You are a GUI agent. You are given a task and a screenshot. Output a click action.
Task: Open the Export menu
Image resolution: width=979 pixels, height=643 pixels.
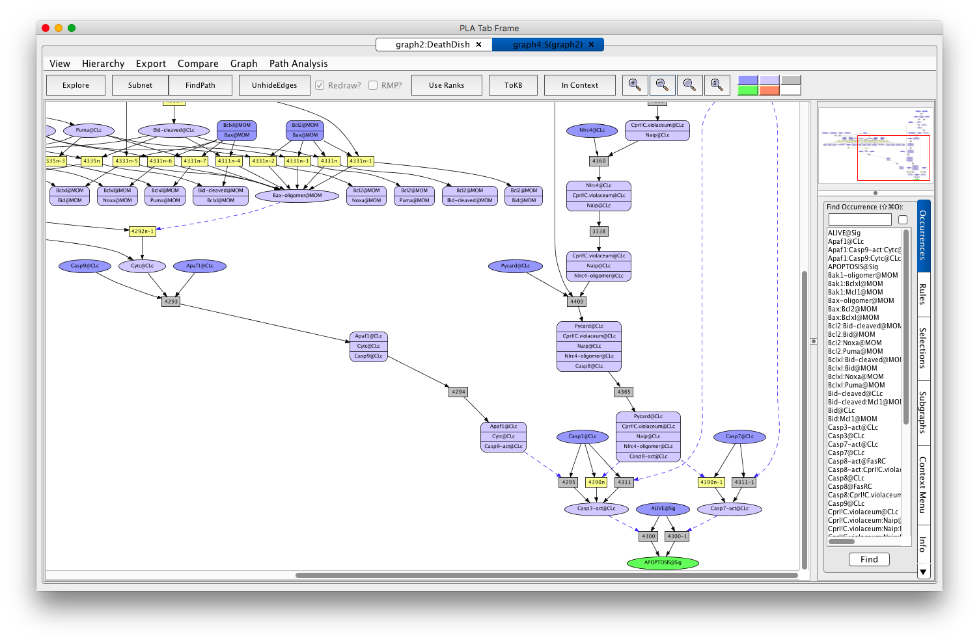click(x=151, y=64)
